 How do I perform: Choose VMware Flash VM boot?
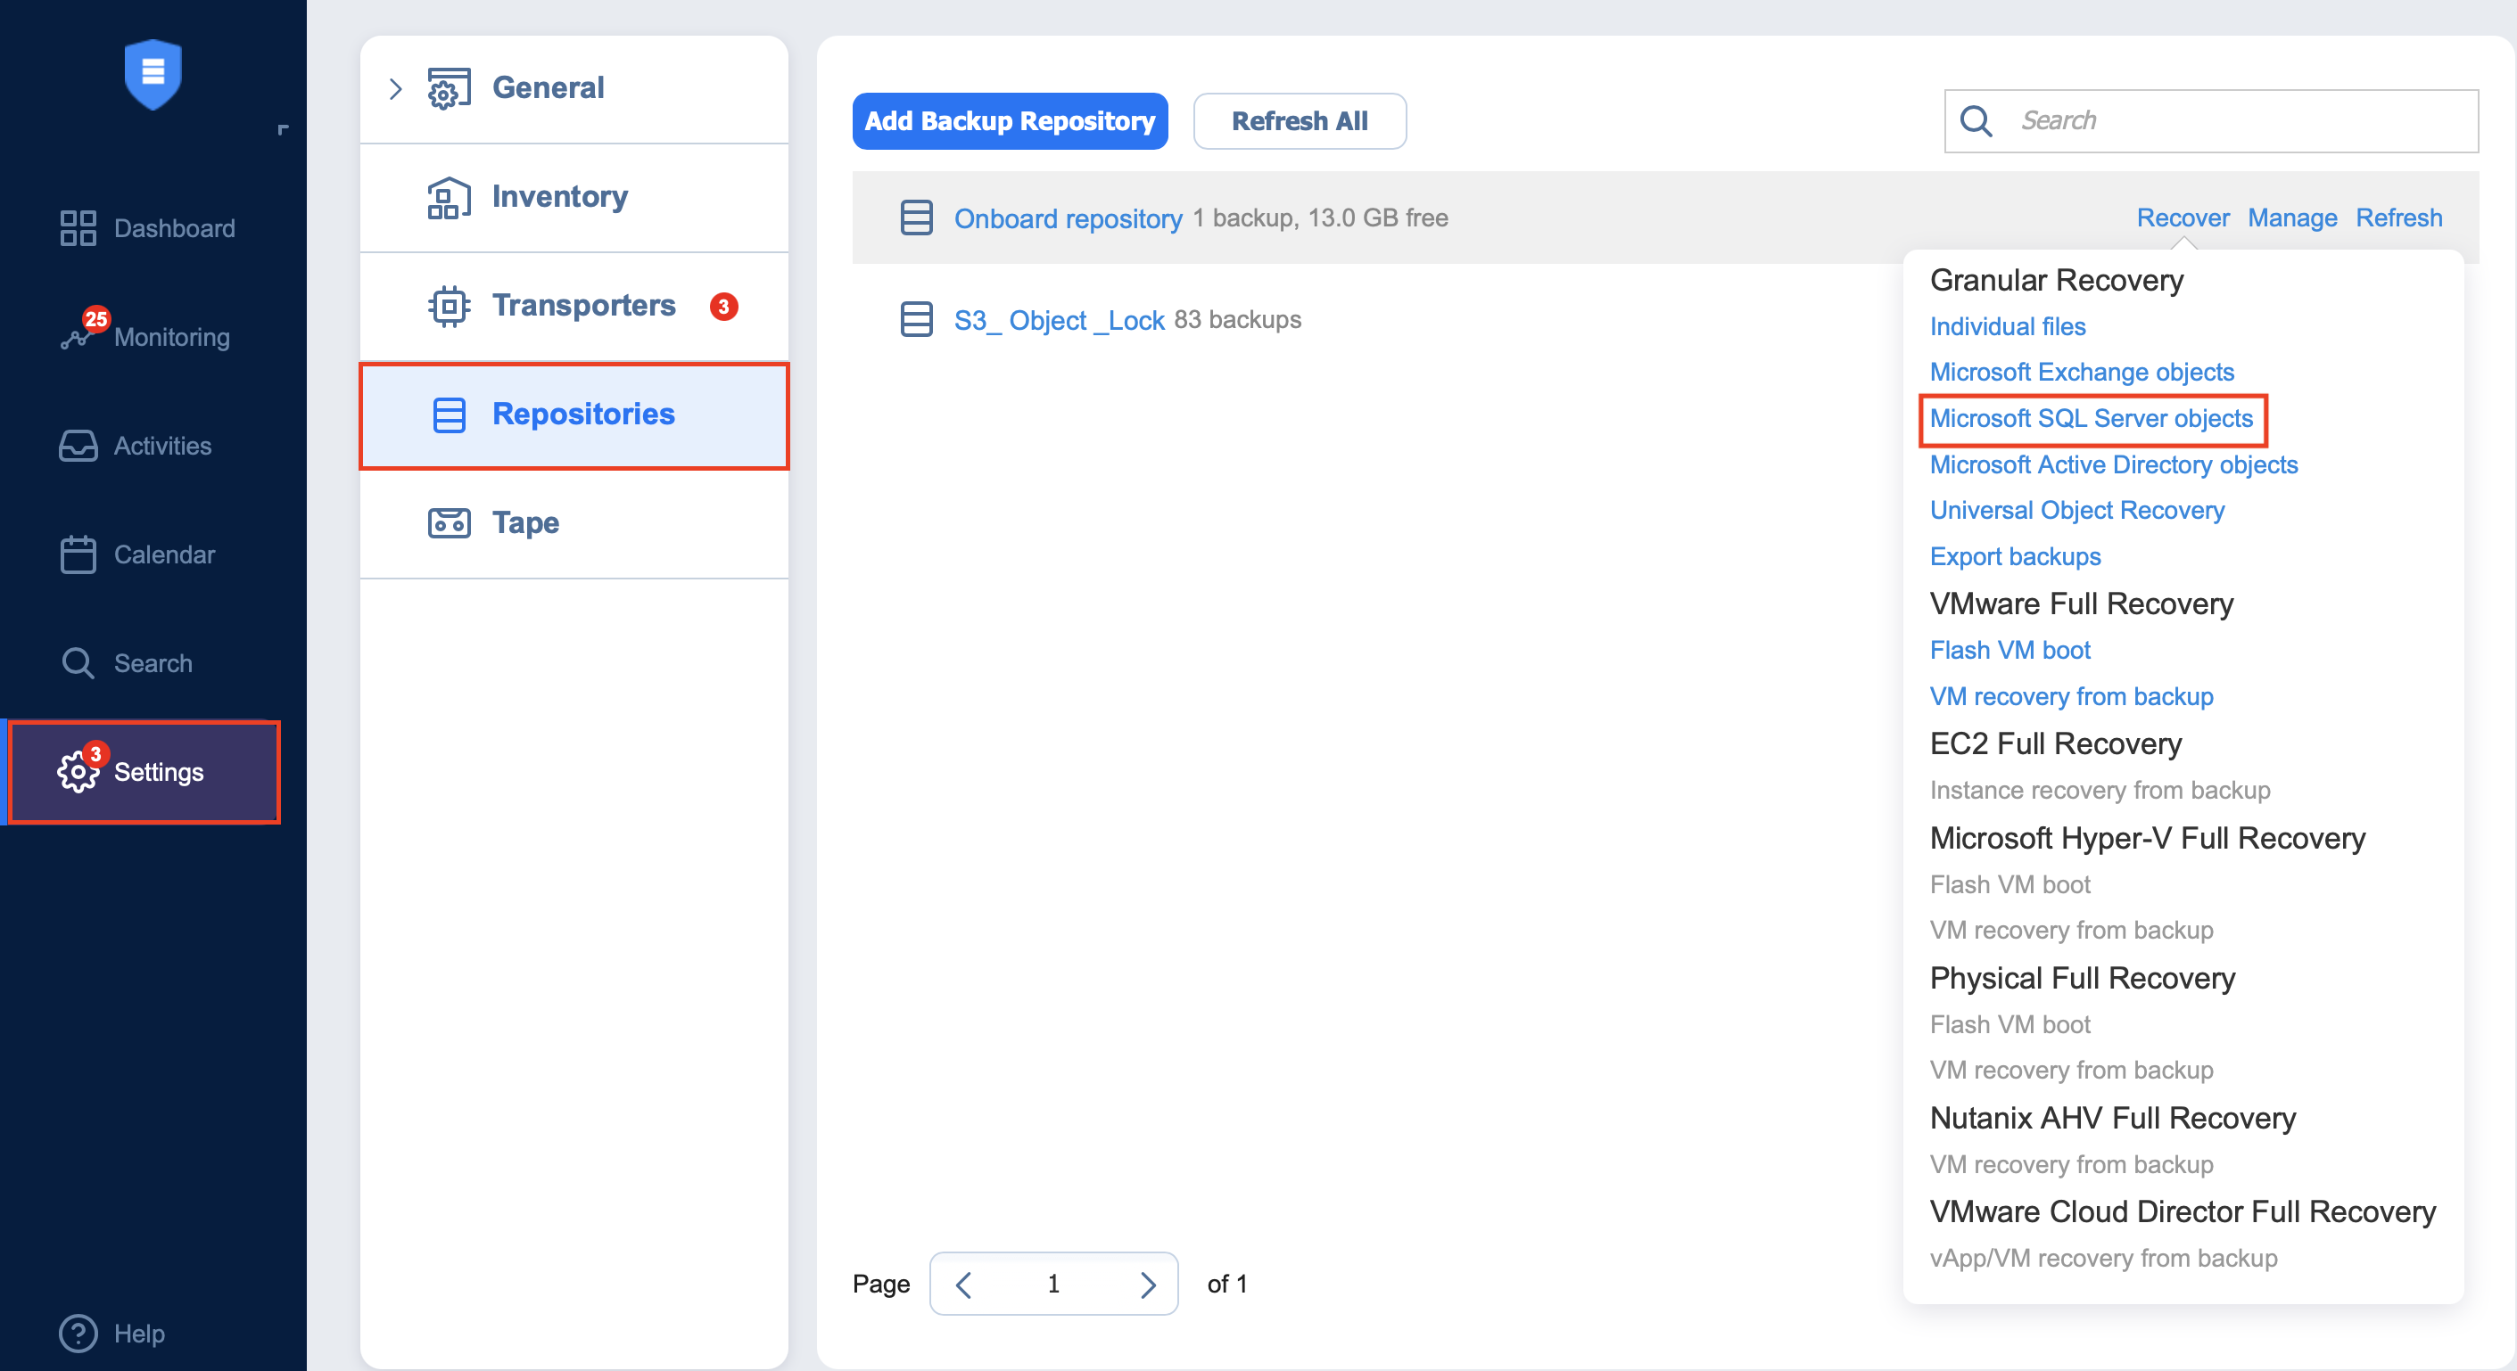[x=2009, y=651]
